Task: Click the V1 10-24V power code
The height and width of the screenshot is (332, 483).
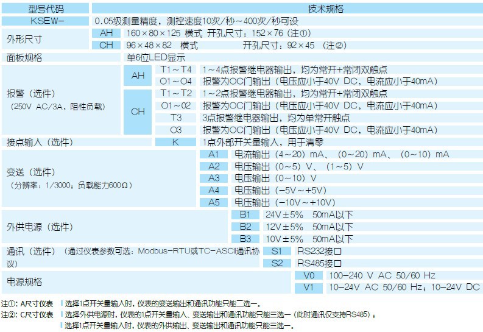Action: (309, 287)
